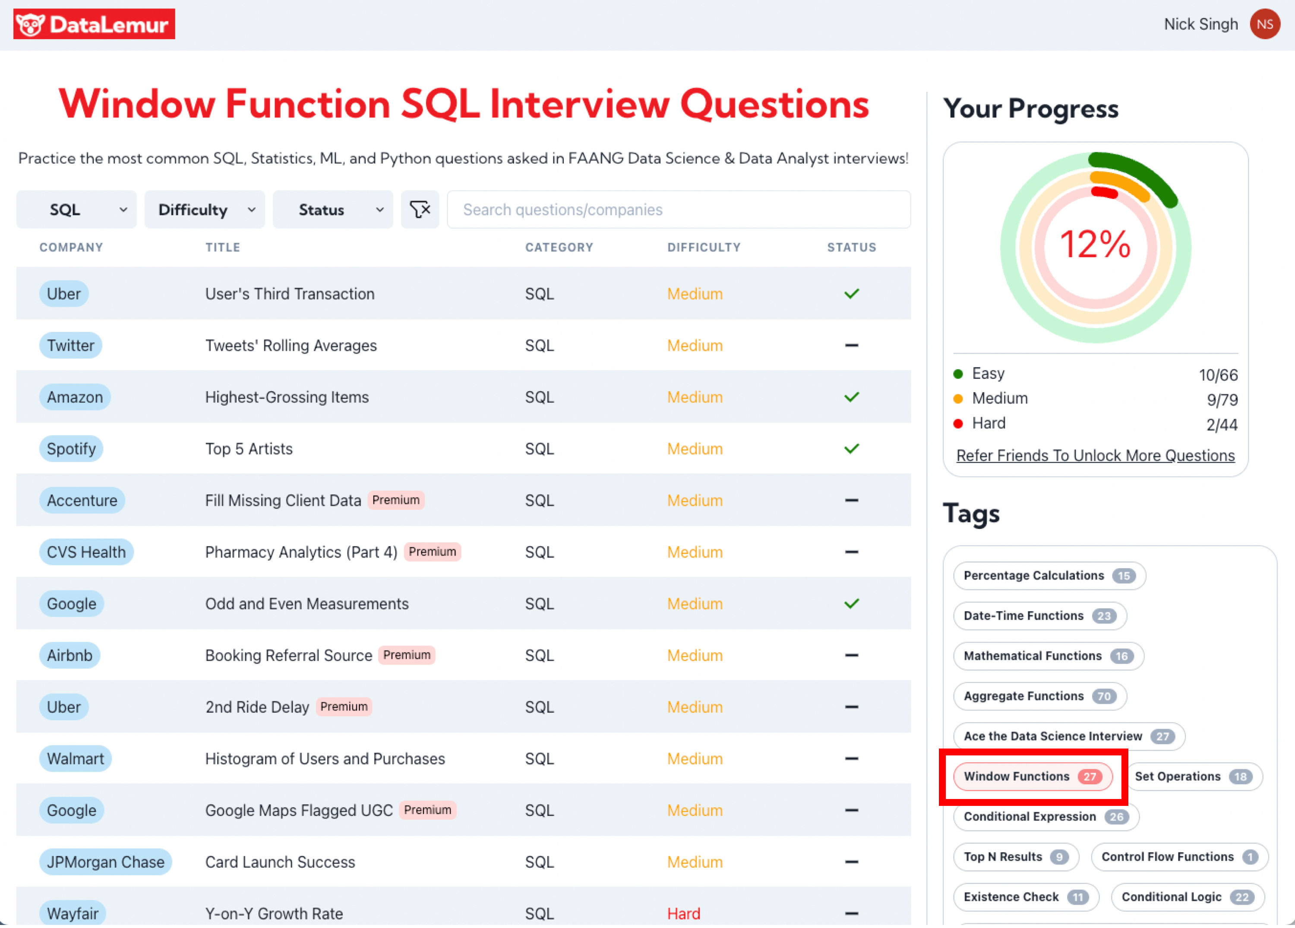Image resolution: width=1295 pixels, height=928 pixels.
Task: Clear filters with the funnel icon
Action: [x=420, y=209]
